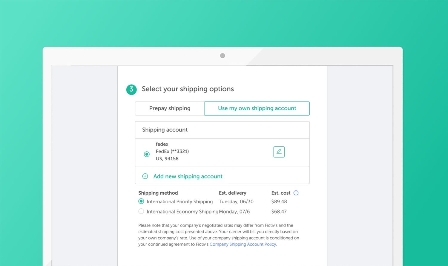The image size is (448, 266).
Task: Click the info icon beside Est. cost
Action: pyautogui.click(x=296, y=193)
